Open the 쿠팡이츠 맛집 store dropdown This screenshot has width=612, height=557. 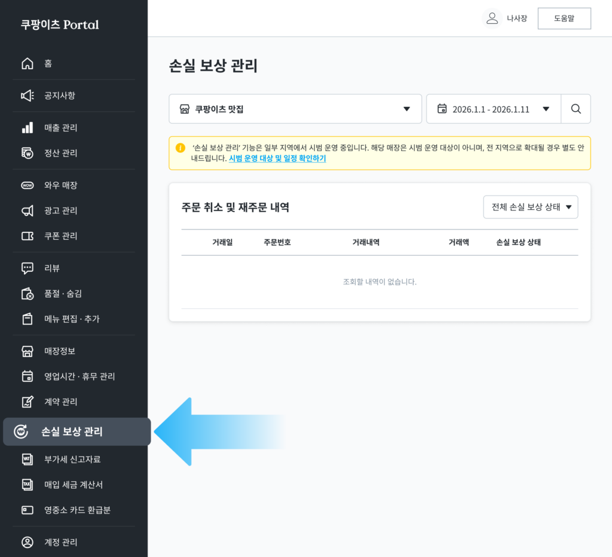[295, 109]
